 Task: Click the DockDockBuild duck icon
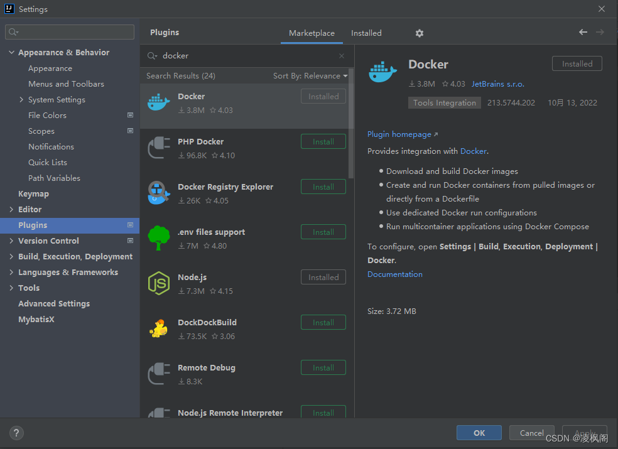coord(159,328)
